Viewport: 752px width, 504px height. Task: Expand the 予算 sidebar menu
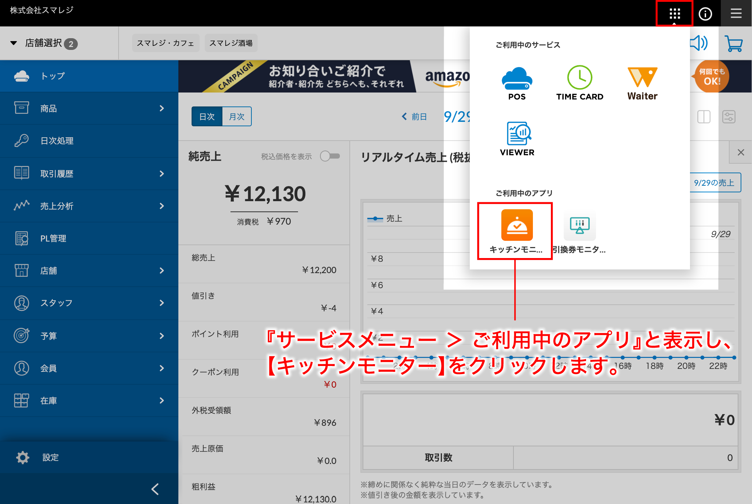89,336
